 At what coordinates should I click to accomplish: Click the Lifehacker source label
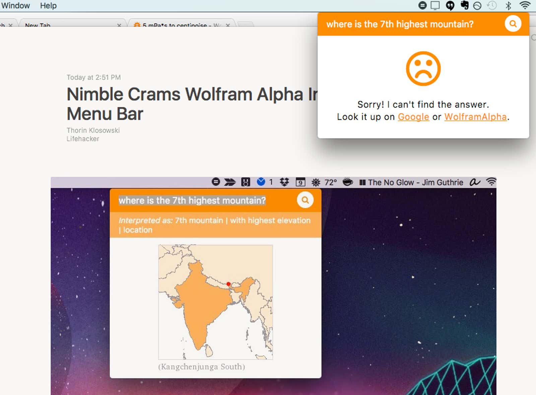pyautogui.click(x=83, y=139)
